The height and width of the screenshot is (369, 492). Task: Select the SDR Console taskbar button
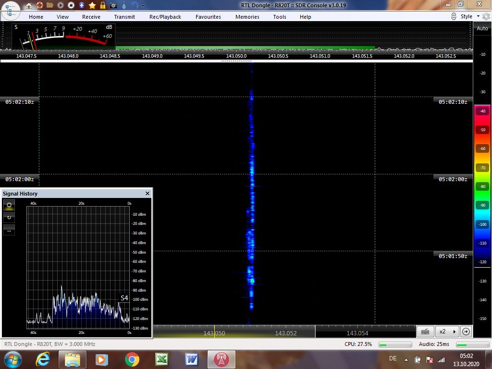pos(221,359)
